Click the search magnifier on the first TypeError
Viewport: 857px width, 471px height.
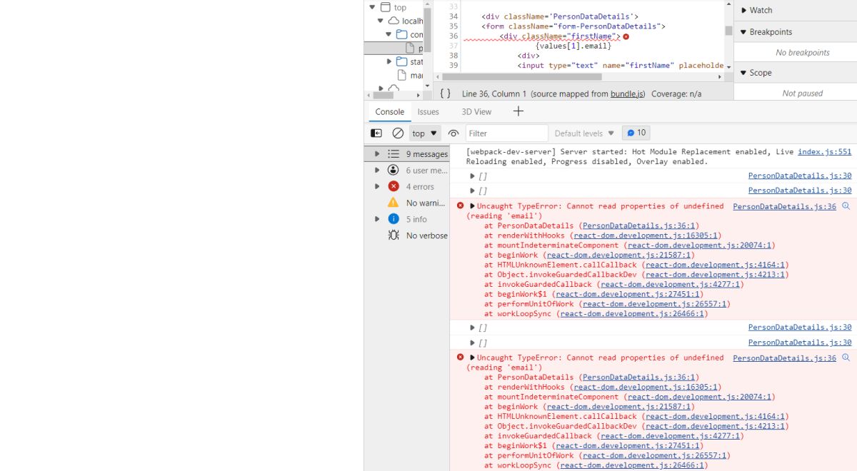pyautogui.click(x=846, y=206)
